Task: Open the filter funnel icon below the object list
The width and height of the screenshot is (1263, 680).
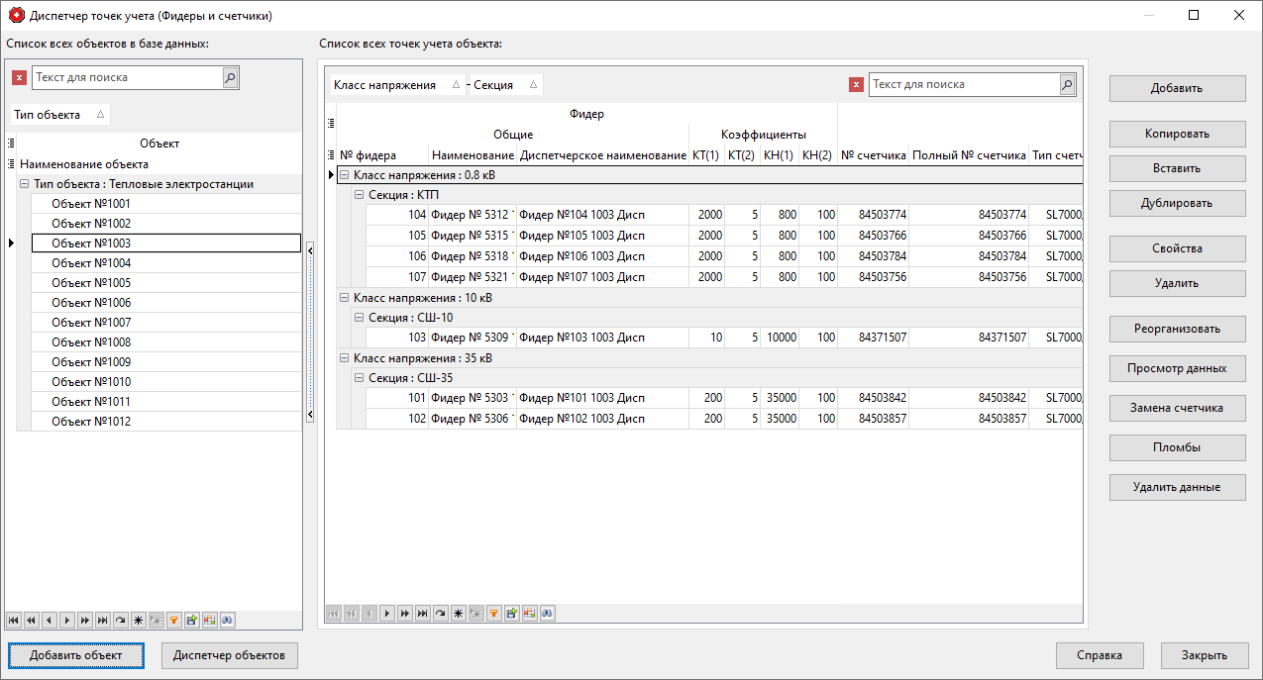Action: tap(173, 620)
